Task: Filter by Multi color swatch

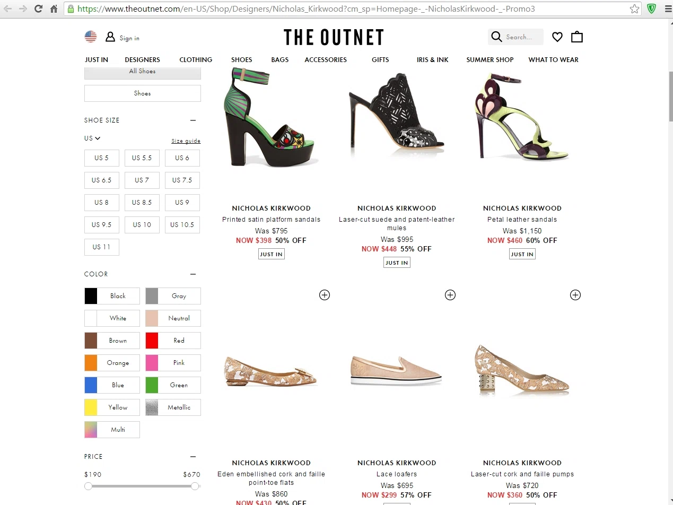Action: (x=112, y=430)
